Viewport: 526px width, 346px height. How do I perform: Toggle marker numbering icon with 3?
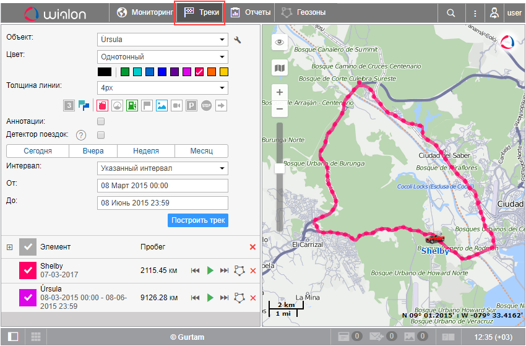pyautogui.click(x=69, y=106)
